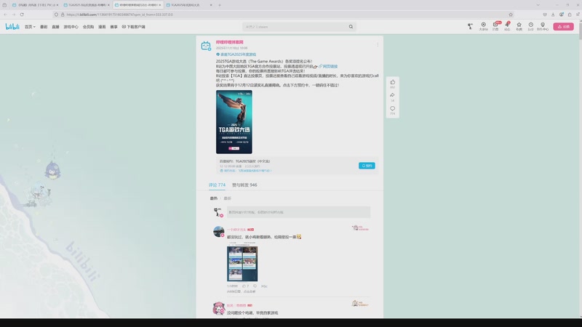Open the 创作中心 lightbulb icon
This screenshot has width=582, height=327.
coord(543,26)
